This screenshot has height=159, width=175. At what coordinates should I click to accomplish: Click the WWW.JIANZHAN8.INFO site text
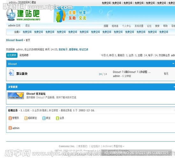tap(28, 19)
